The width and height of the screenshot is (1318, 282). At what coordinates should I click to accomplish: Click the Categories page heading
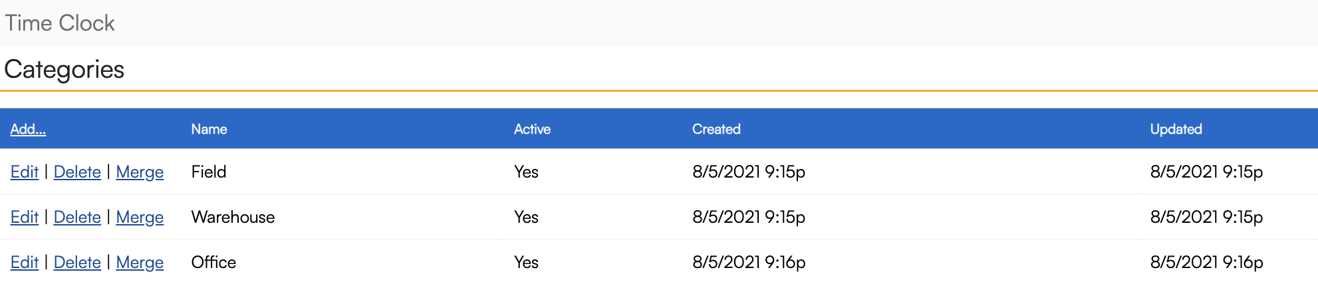click(x=65, y=69)
